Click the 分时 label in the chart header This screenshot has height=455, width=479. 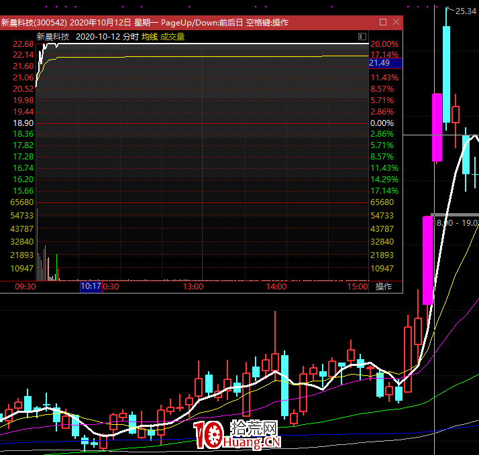(x=131, y=37)
